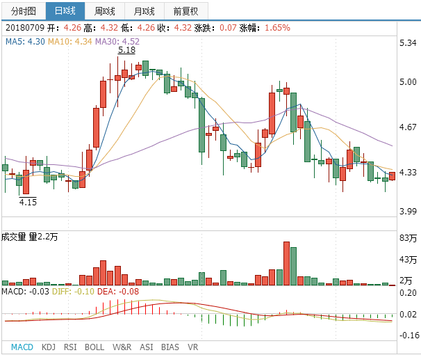Click the 3.99 price axis label
The height and width of the screenshot is (355, 421).
point(408,212)
